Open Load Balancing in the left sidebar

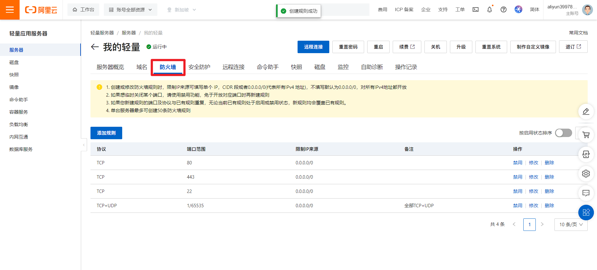[19, 125]
